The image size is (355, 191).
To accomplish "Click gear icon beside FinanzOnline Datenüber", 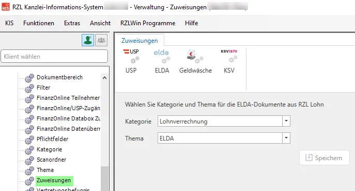I will coord(29,130).
